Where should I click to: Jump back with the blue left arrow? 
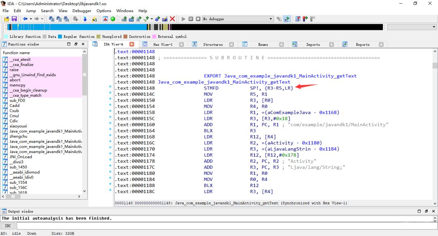(x=25, y=19)
